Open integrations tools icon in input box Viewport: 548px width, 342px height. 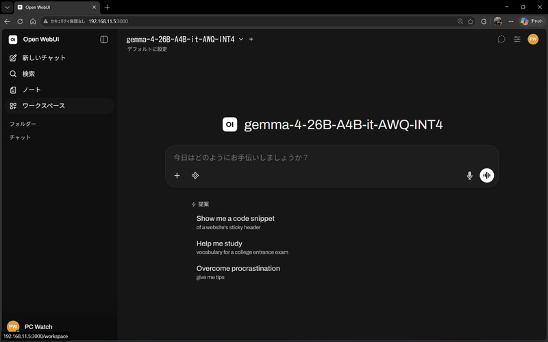tap(195, 176)
